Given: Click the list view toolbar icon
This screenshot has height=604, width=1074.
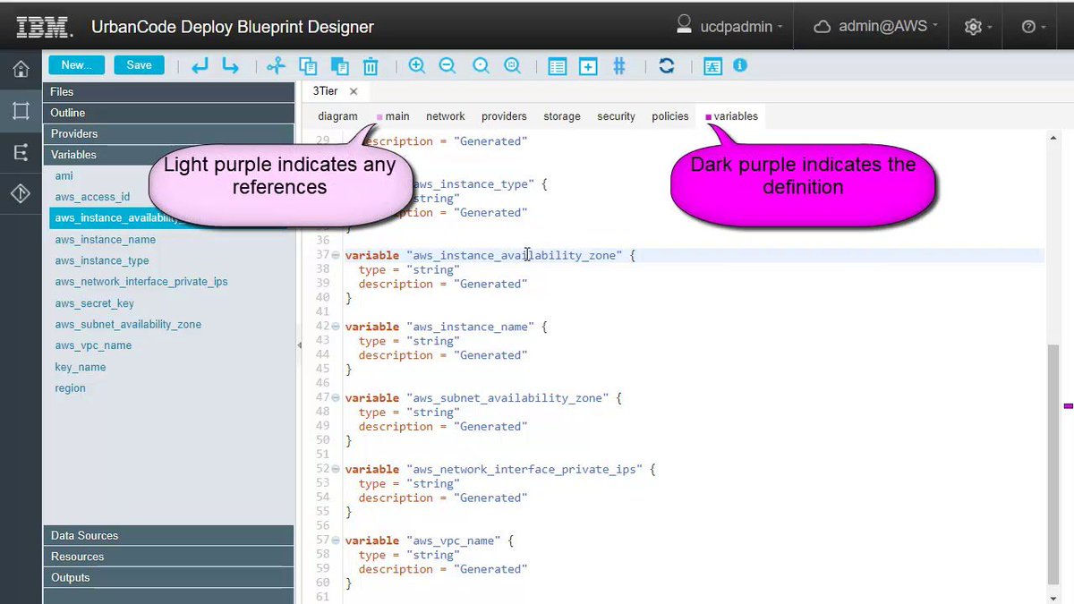Looking at the screenshot, I should click(557, 66).
